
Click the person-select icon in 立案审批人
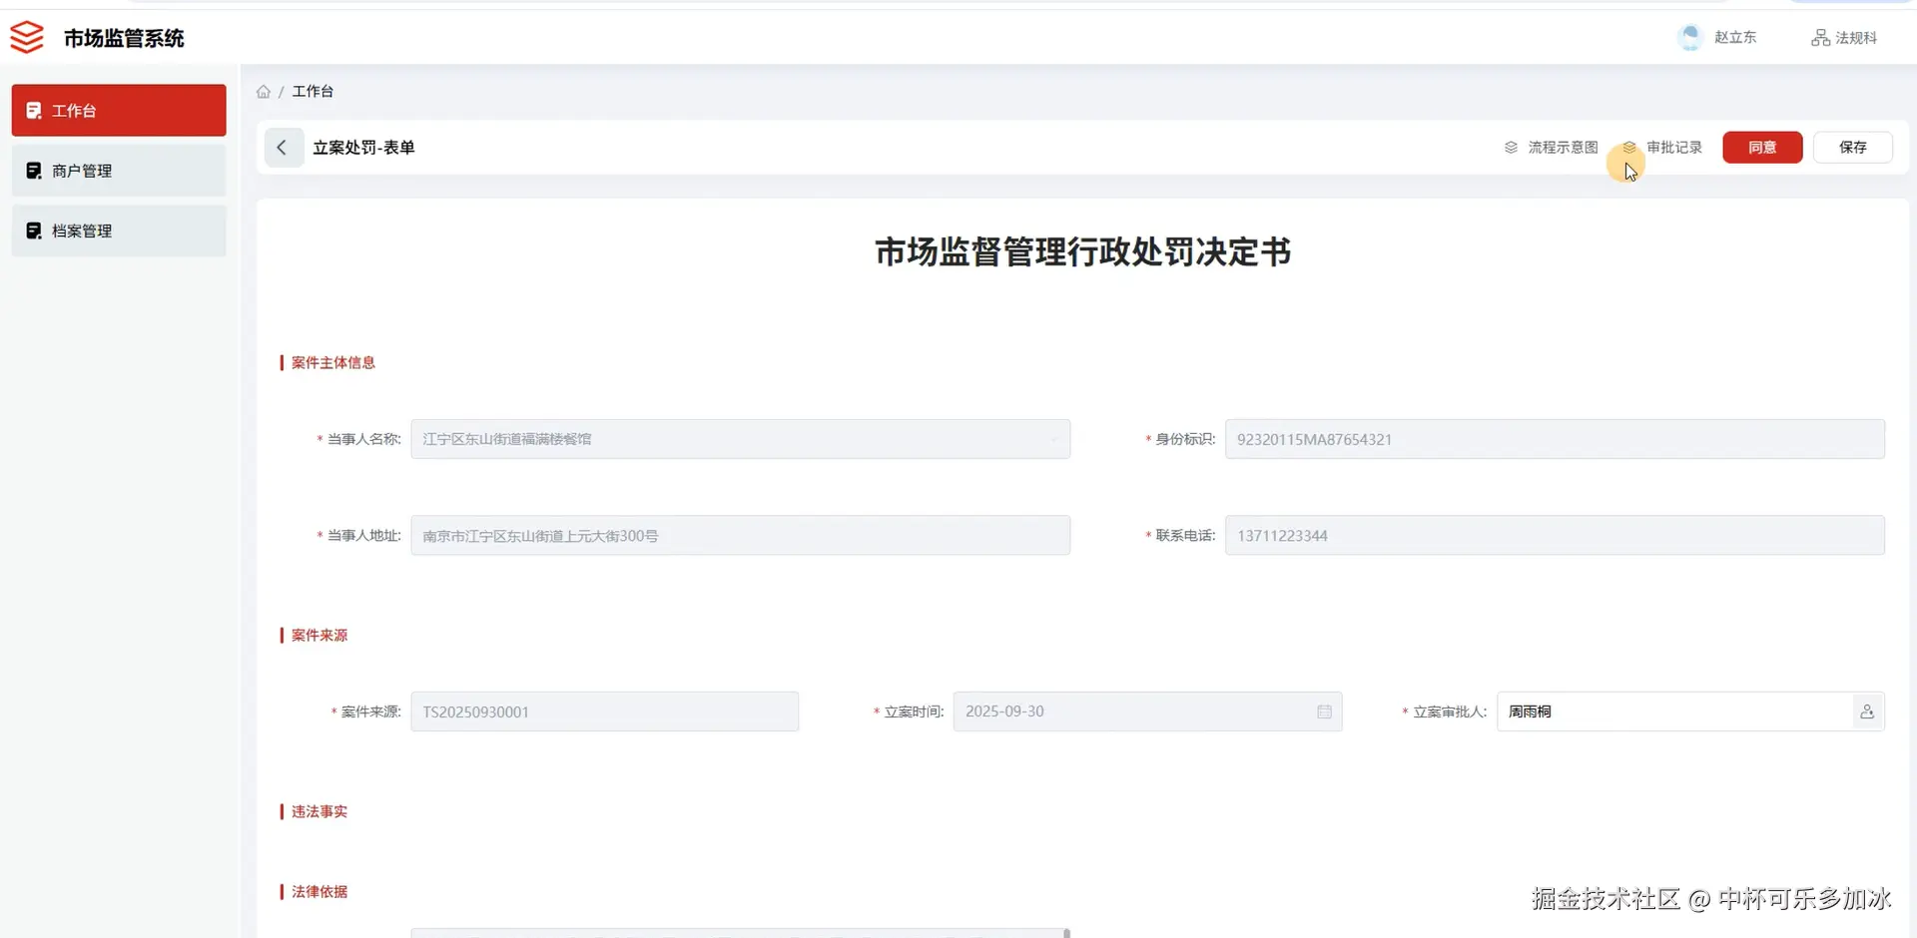(1867, 712)
